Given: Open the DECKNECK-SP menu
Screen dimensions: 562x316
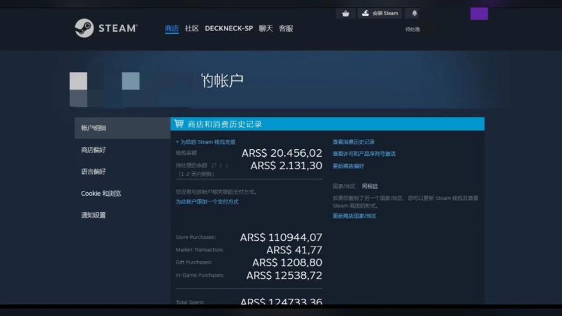Looking at the screenshot, I should 229,28.
